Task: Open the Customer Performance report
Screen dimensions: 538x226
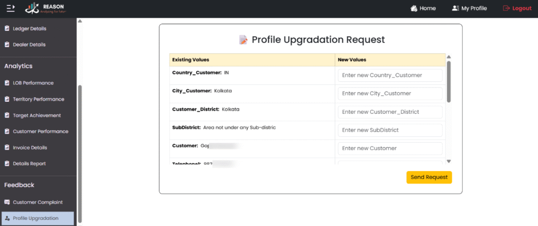Action: click(x=40, y=132)
